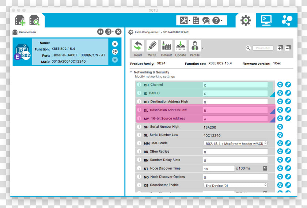Refresh the PAN ID parameter

click(x=280, y=93)
